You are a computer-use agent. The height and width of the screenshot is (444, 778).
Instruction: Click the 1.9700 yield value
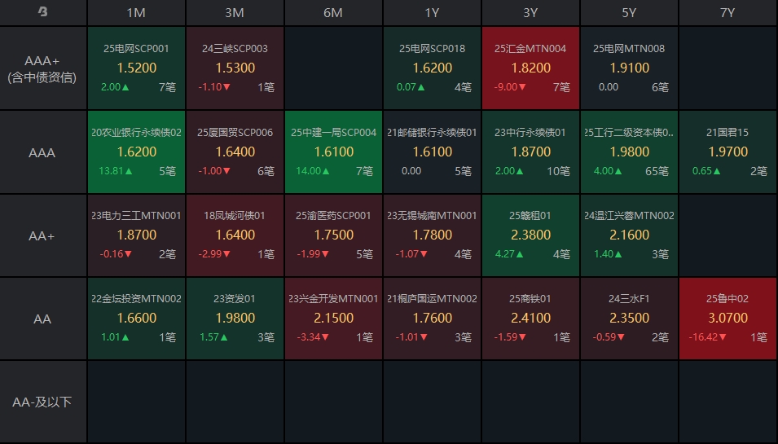727,152
